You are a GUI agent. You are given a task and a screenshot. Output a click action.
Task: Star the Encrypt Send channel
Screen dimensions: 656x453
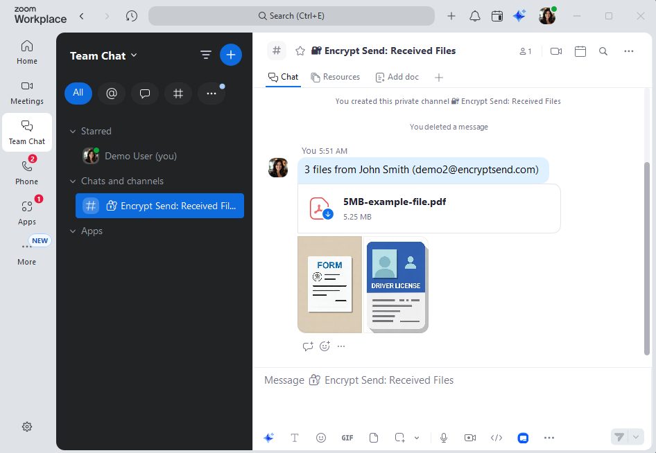point(300,51)
